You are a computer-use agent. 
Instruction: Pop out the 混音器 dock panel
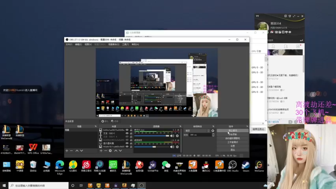pos(180,126)
